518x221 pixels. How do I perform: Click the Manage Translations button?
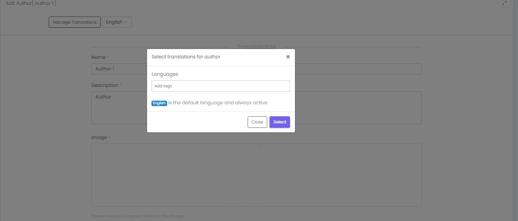[x=75, y=22]
